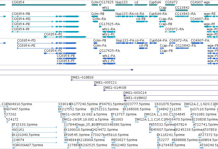Select protein CG6954-PC
Screen dimensions: 218x149
coord(53,51)
